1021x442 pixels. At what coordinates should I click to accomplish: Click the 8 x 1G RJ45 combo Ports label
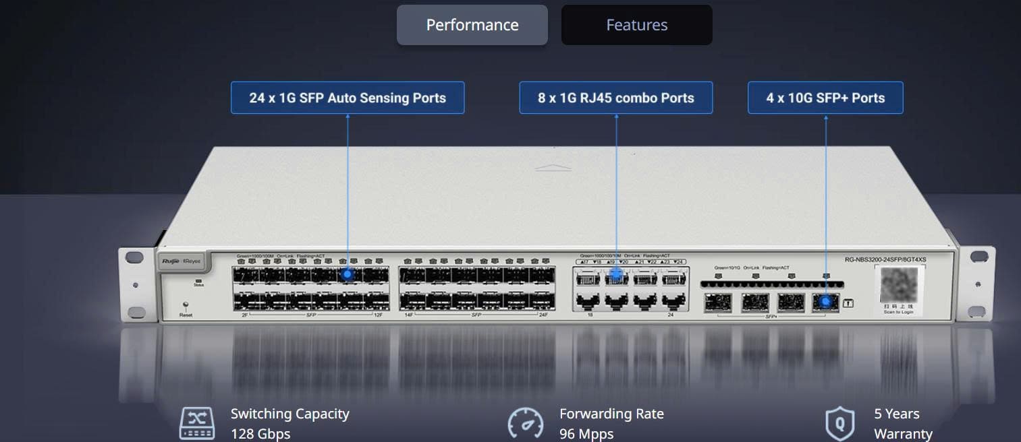coord(615,97)
